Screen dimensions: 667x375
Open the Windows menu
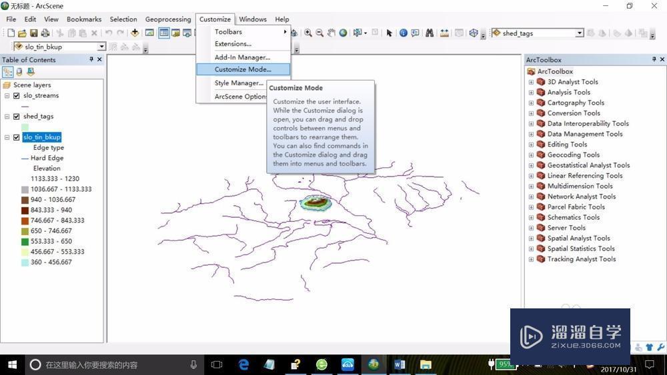click(x=253, y=19)
